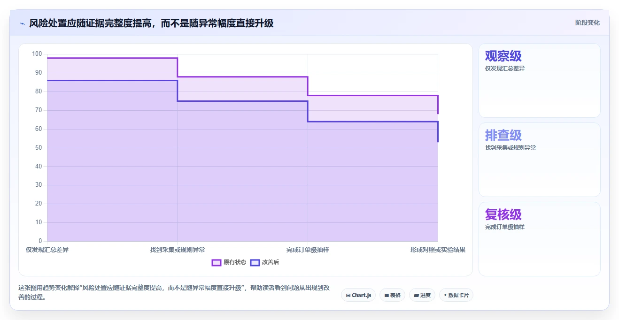Click the purple 原有状态 legend swatch
The width and height of the screenshot is (619, 320).
[x=217, y=262]
